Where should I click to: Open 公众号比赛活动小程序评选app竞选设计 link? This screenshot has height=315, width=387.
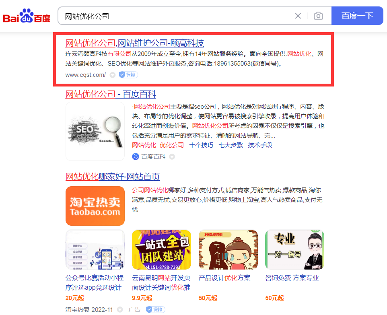[95, 283]
